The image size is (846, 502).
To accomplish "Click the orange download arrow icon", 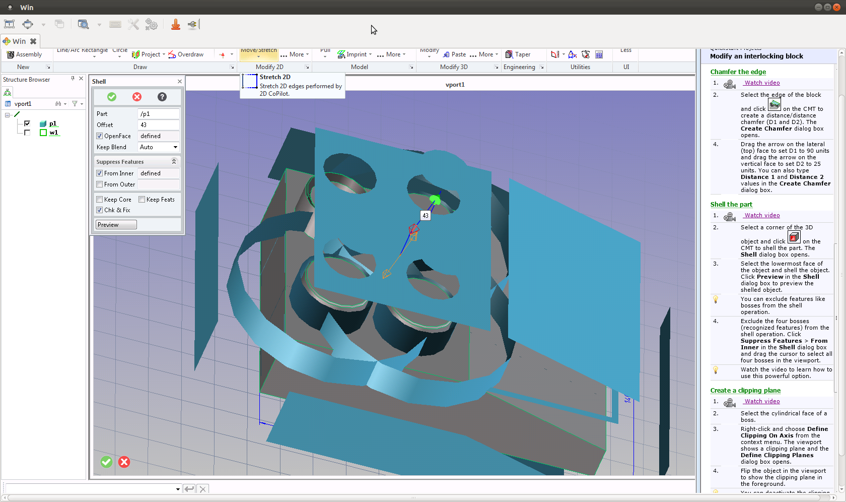I will click(176, 24).
